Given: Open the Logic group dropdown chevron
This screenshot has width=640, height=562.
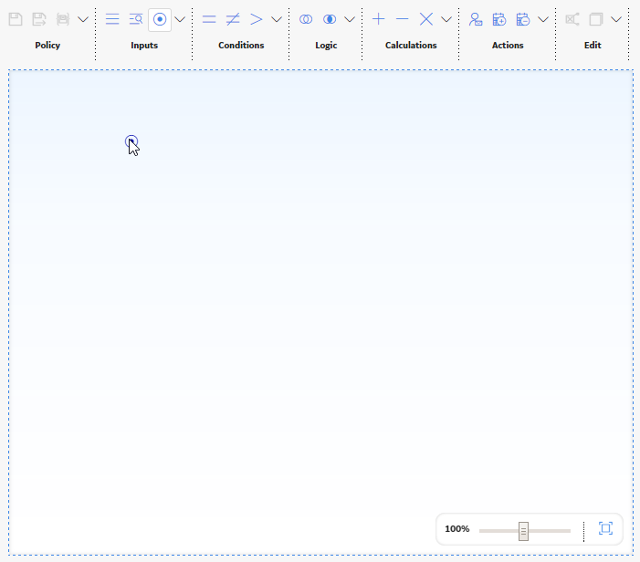Looking at the screenshot, I should (x=350, y=19).
